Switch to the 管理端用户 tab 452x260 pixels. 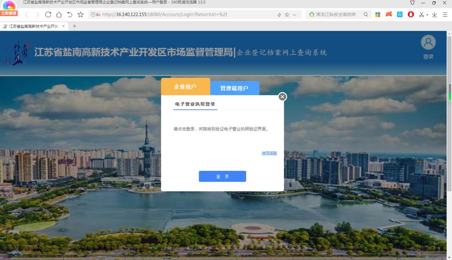click(x=234, y=88)
